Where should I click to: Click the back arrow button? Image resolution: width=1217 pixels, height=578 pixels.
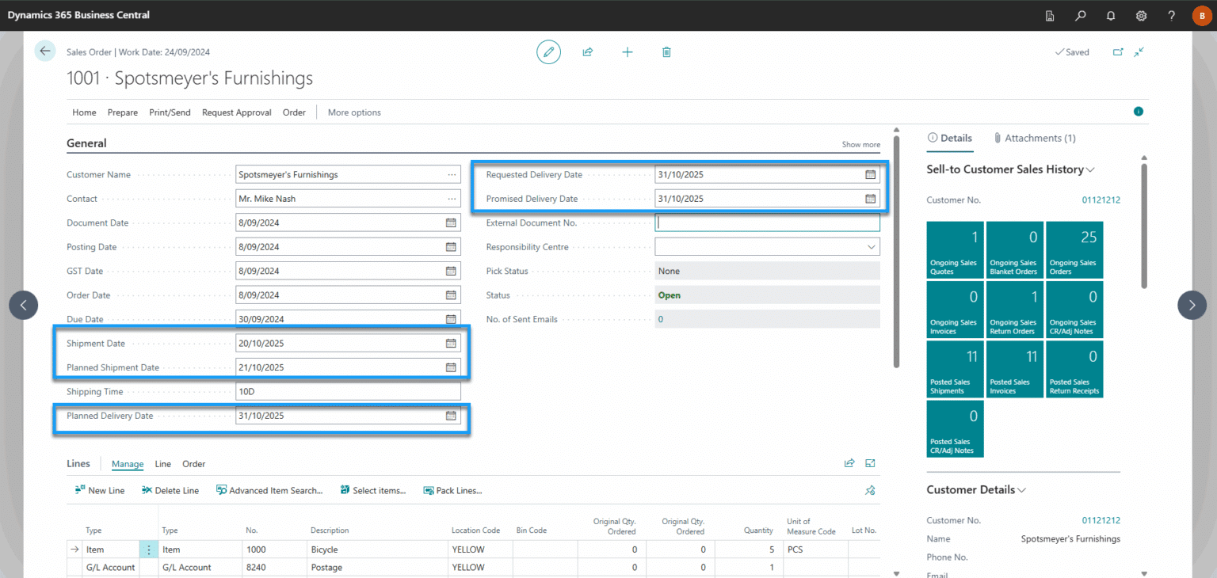[45, 51]
